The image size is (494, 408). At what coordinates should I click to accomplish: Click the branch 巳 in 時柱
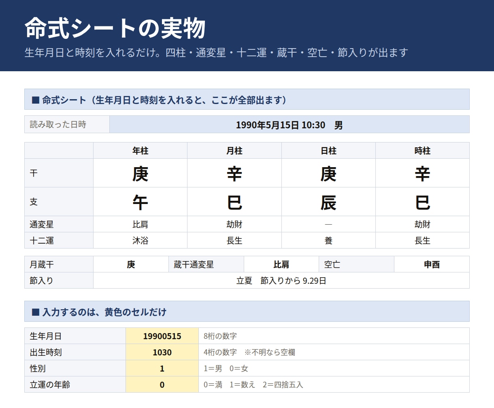coord(422,202)
